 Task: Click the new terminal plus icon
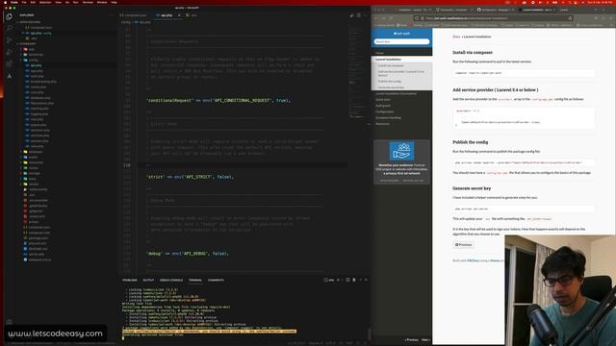(338, 280)
